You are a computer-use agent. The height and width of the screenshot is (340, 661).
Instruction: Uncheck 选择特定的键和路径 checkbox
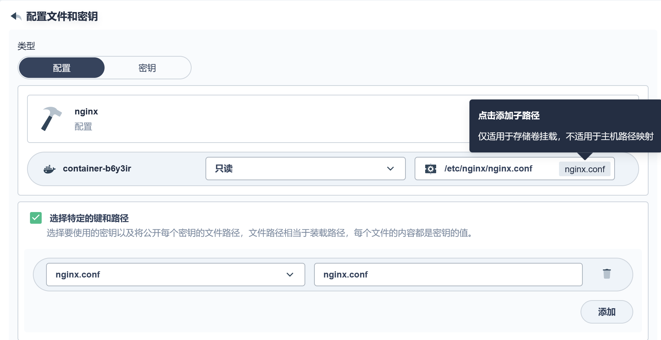coord(36,218)
